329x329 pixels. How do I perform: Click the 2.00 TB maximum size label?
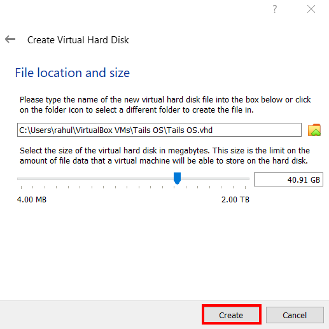(x=235, y=200)
